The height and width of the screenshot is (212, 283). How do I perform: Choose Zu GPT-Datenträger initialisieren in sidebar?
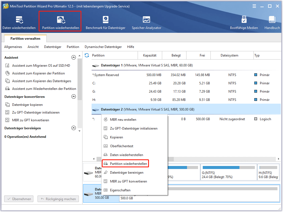(x=36, y=112)
